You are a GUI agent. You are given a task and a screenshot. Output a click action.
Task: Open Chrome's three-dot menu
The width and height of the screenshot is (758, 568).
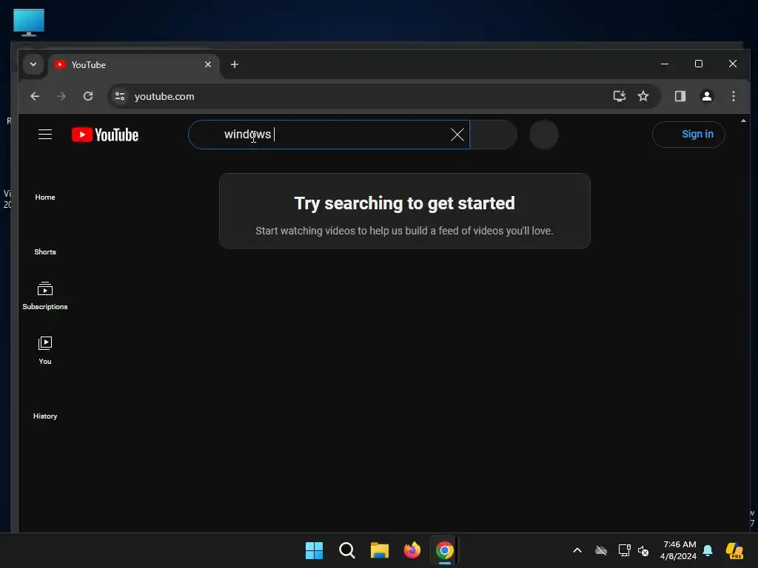[734, 96]
